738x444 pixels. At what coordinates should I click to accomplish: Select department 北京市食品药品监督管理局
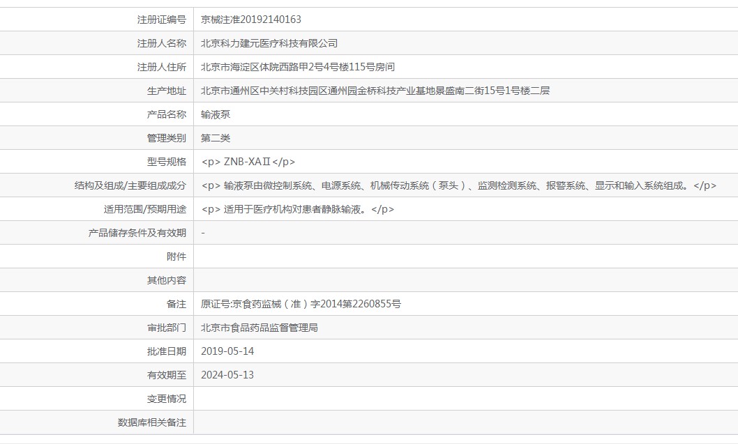click(x=259, y=328)
